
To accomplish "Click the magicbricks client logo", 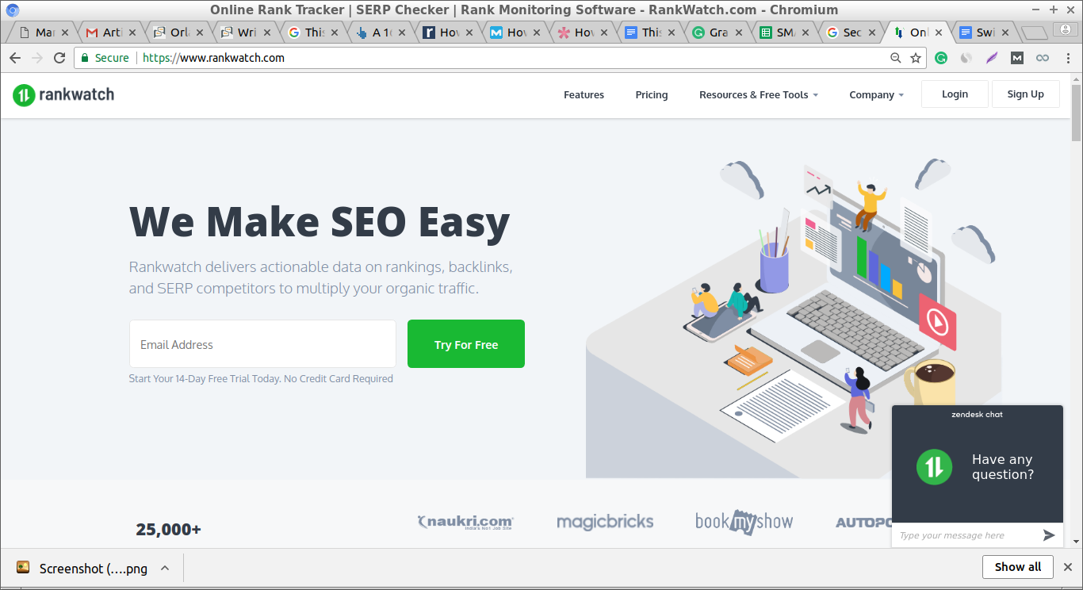I will pos(605,522).
